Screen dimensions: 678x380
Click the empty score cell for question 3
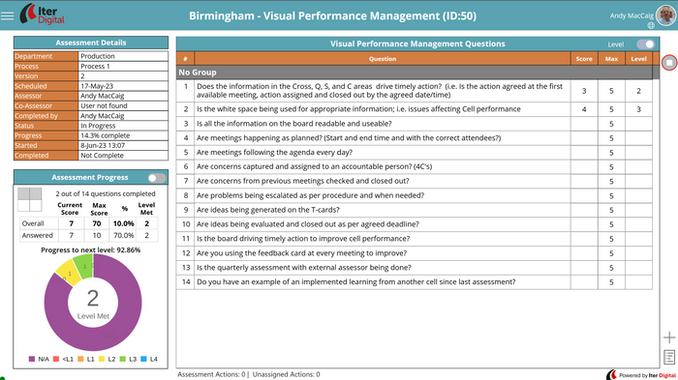584,124
